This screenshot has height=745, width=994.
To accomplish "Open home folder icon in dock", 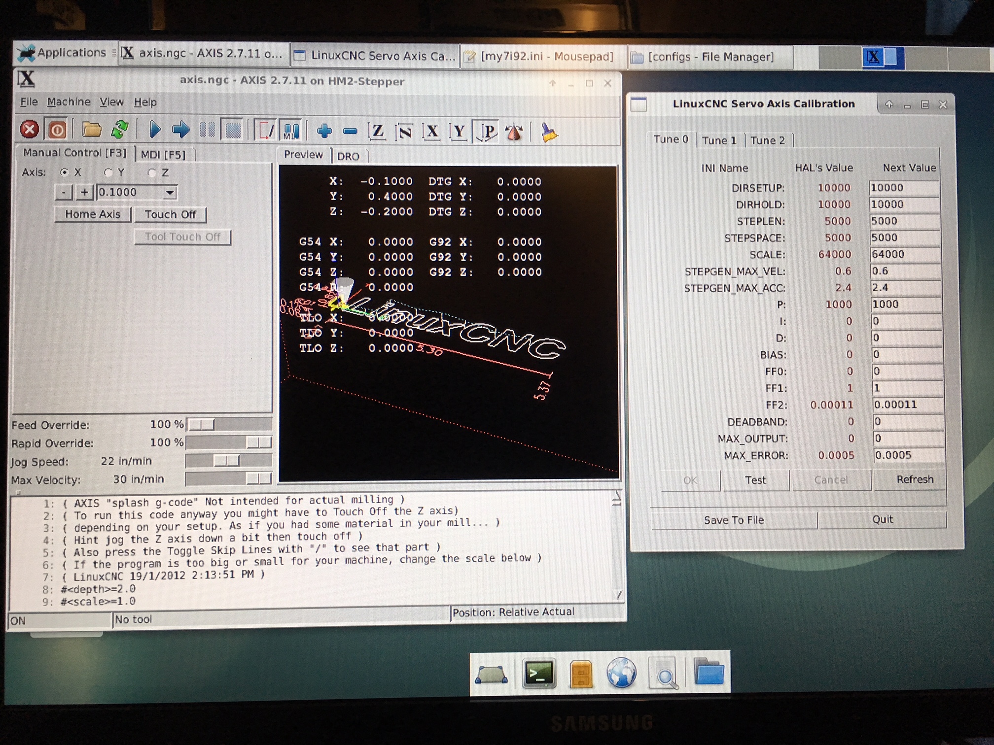I will (x=709, y=672).
